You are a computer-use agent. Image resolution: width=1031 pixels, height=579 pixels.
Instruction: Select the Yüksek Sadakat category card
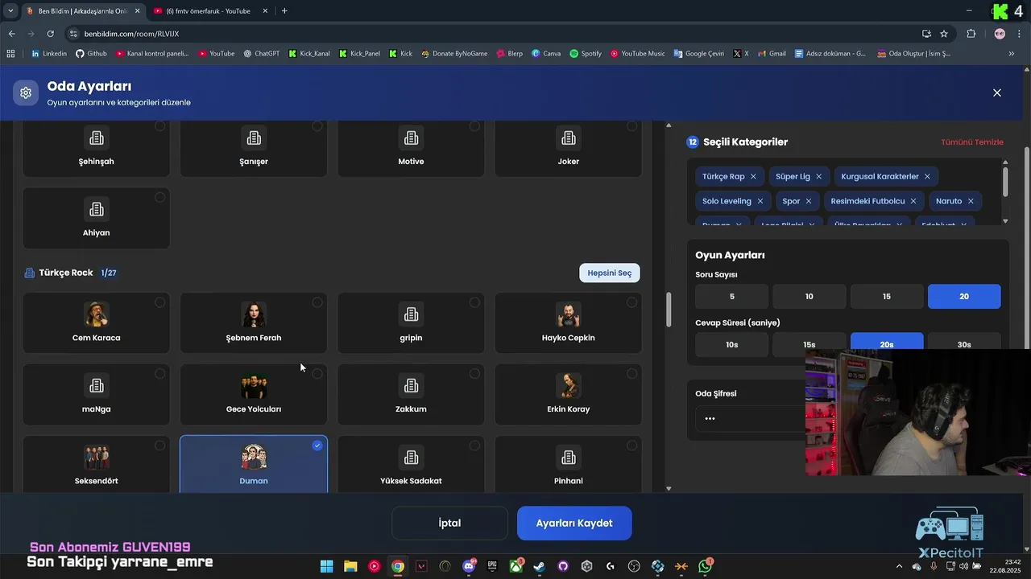tap(411, 464)
